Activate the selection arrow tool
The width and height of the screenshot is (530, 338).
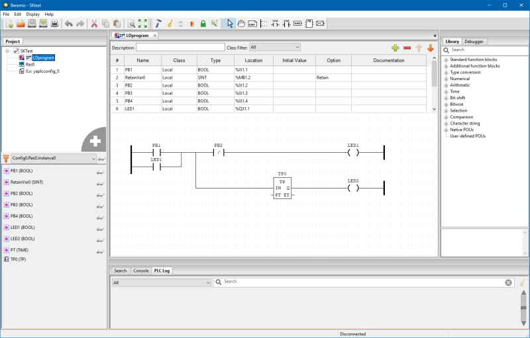230,24
